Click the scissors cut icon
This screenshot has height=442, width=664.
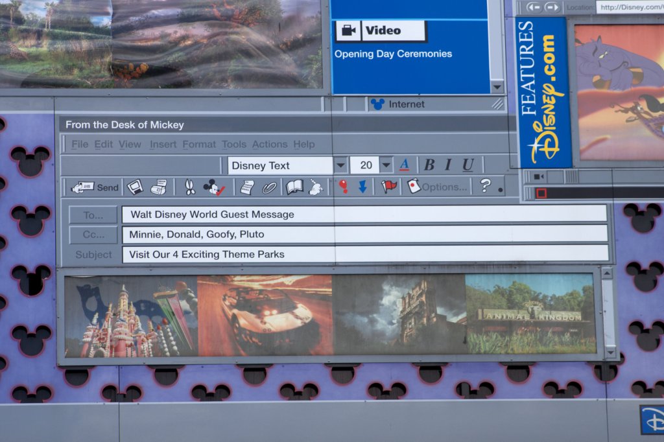tap(189, 187)
